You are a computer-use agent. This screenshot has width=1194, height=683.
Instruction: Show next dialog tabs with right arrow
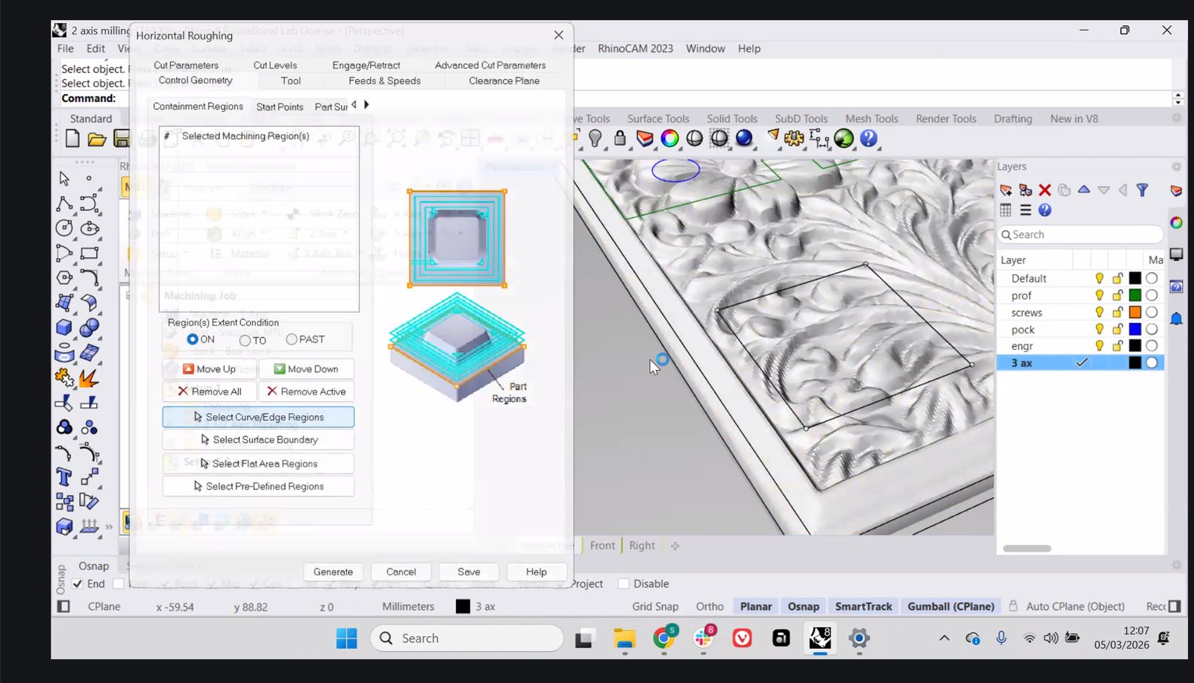click(x=366, y=105)
